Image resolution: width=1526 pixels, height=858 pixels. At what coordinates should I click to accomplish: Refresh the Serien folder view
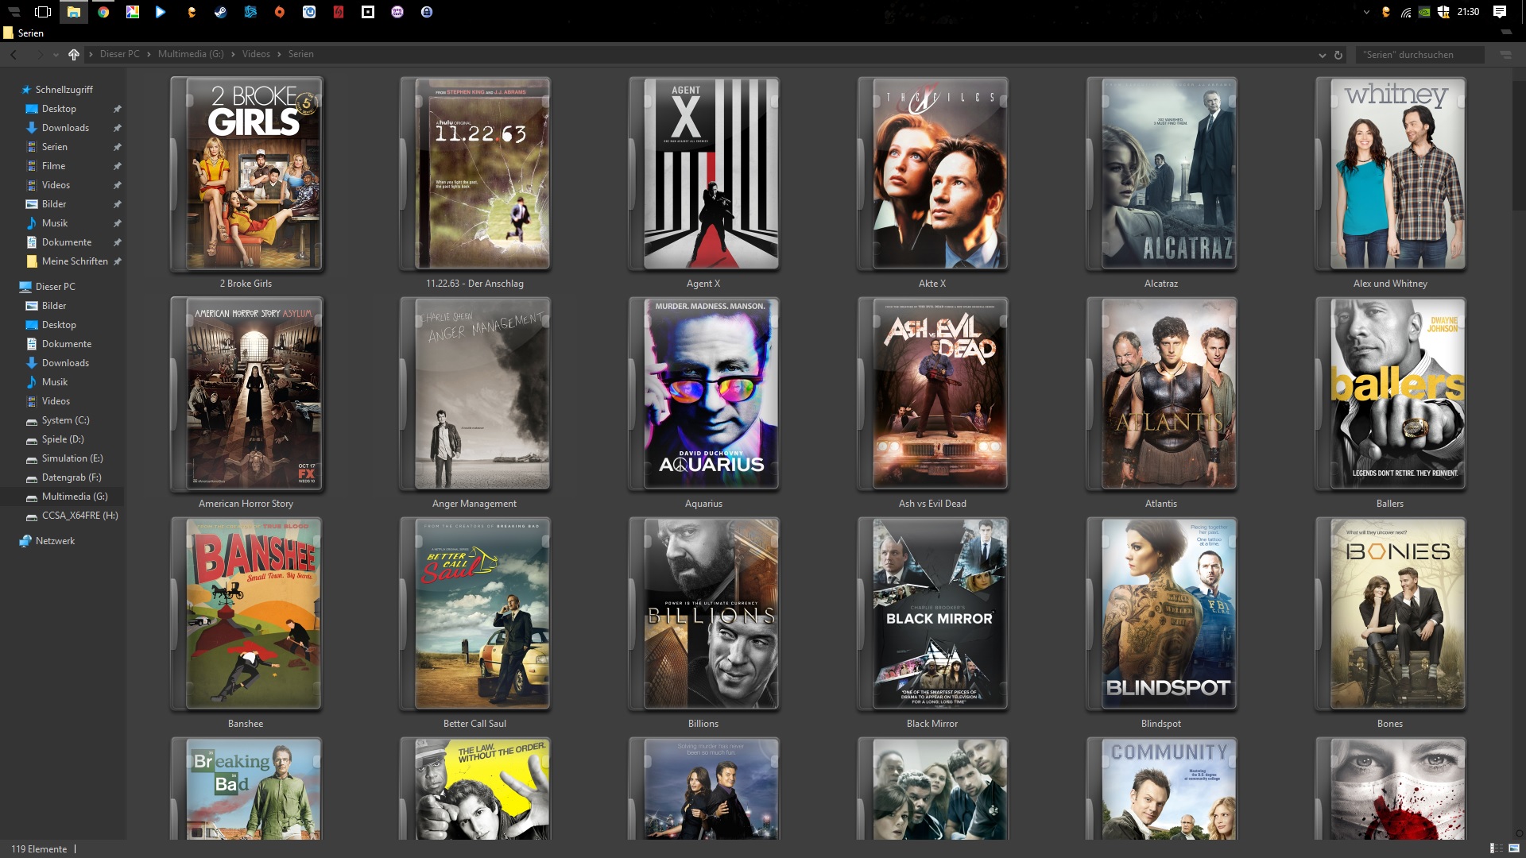(1338, 55)
